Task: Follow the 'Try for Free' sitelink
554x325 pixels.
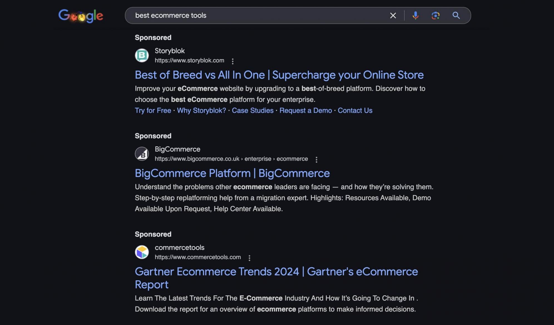Action: click(x=153, y=110)
